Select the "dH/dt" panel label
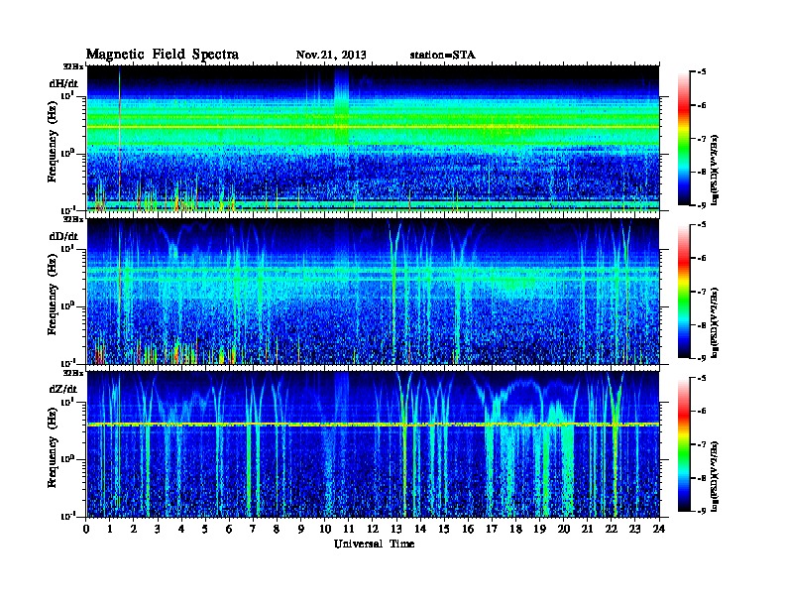785x607 pixels. (x=63, y=83)
